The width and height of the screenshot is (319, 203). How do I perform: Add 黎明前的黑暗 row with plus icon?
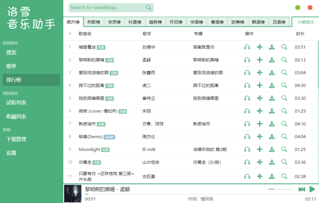259,60
